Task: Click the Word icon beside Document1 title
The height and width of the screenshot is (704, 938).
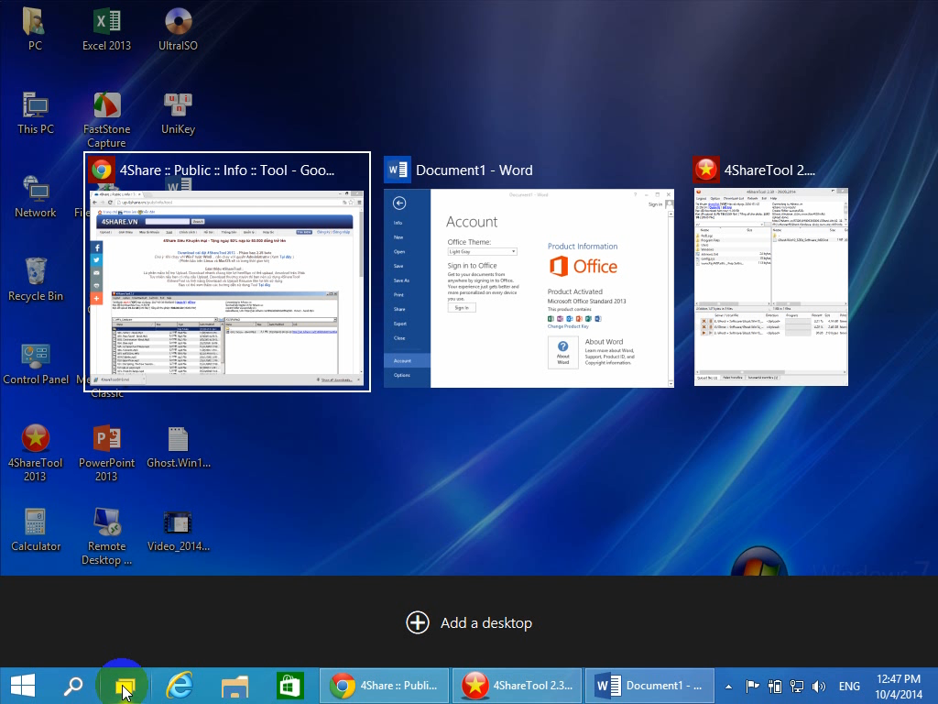Action: coord(398,170)
